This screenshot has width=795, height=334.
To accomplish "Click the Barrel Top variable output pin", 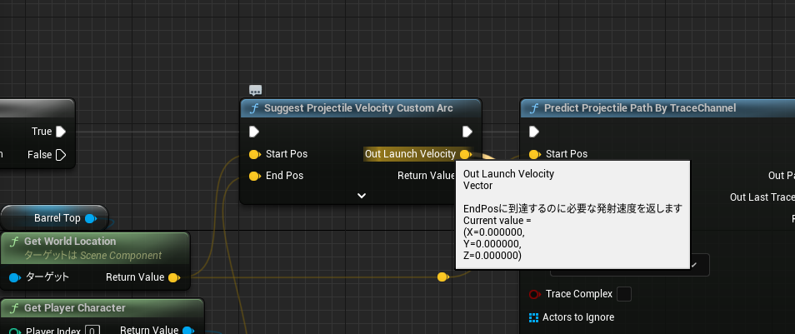I will click(91, 218).
